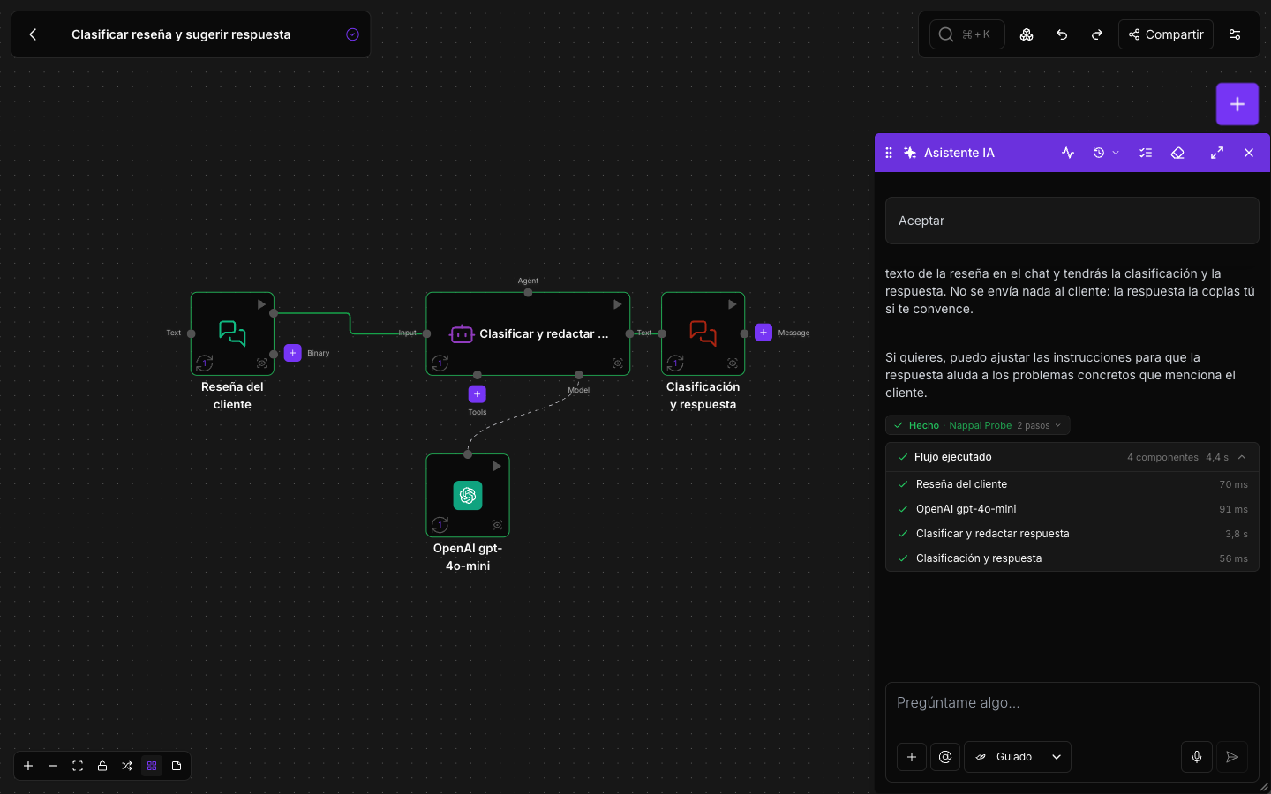Go back using the header arrow
Screen dimensions: 1271x794
point(33,34)
